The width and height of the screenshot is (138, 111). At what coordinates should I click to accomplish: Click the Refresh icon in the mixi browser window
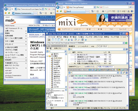point(98,7)
